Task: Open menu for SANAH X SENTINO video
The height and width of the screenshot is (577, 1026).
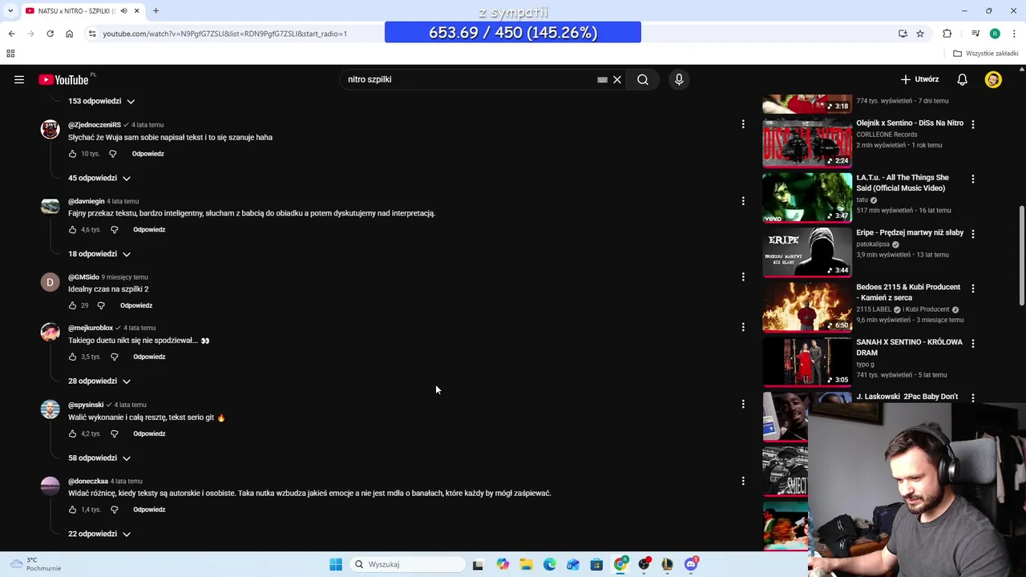Action: coord(973,343)
